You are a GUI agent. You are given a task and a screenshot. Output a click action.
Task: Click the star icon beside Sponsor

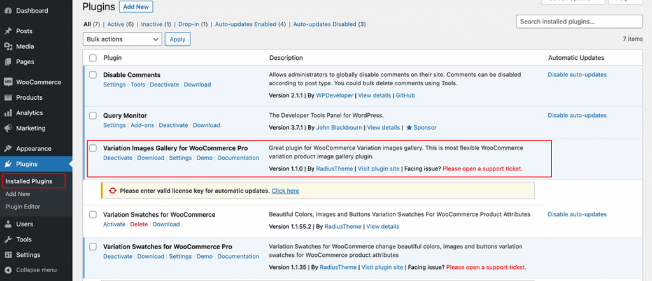[409, 127]
